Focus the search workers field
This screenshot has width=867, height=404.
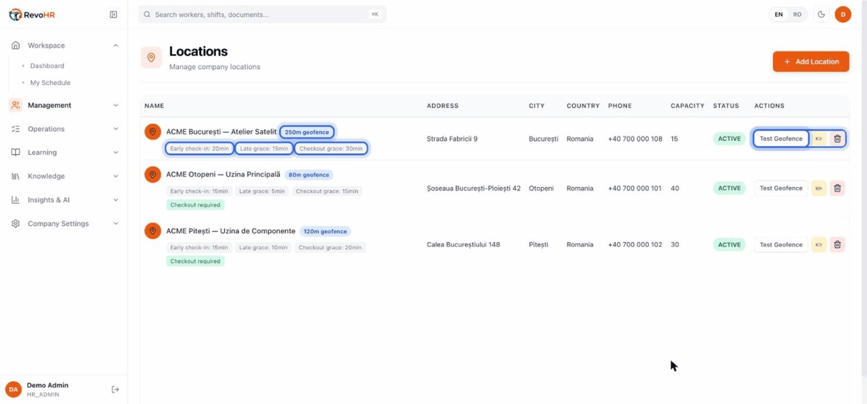click(x=262, y=15)
